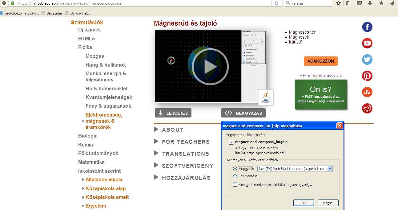Play the magnet simulation preview
The image size is (398, 210).
click(x=210, y=66)
